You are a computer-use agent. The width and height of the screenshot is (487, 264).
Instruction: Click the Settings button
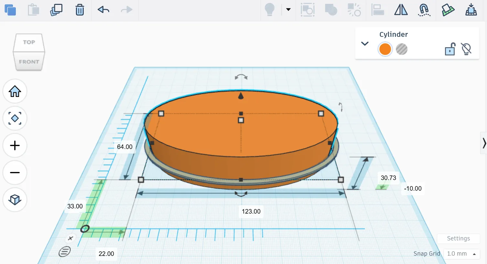(x=458, y=238)
